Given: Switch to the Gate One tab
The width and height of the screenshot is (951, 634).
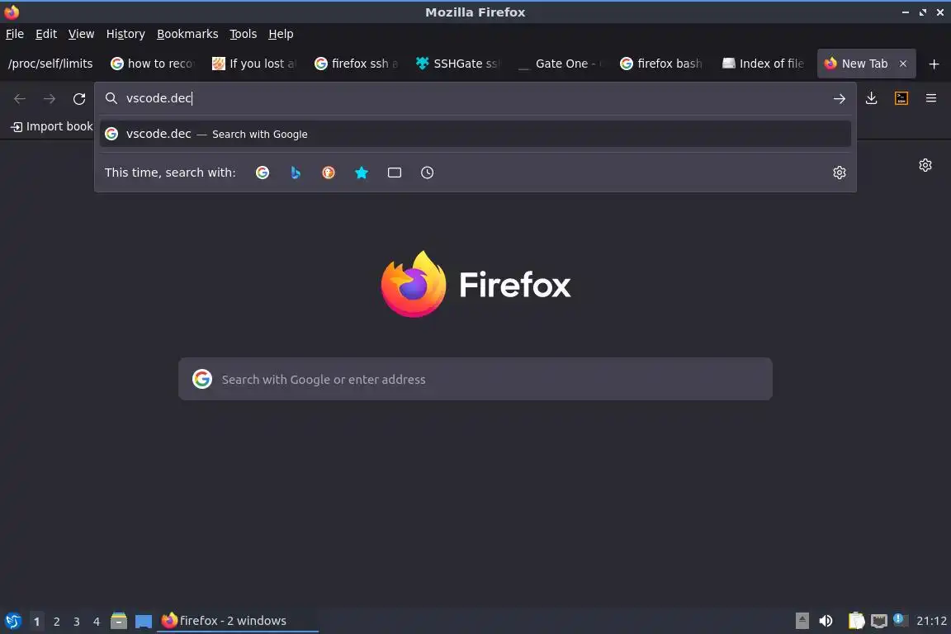Looking at the screenshot, I should (x=559, y=64).
